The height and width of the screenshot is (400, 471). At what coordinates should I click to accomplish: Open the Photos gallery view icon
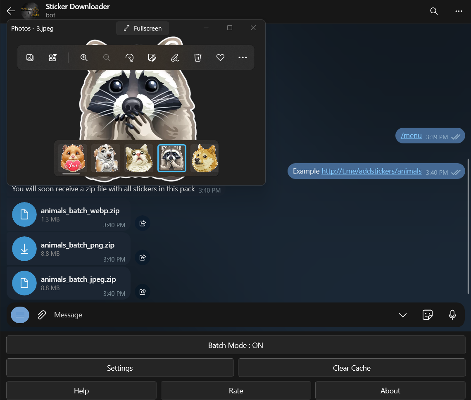tap(30, 57)
